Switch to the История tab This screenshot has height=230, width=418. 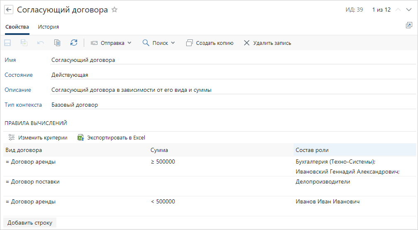(49, 27)
